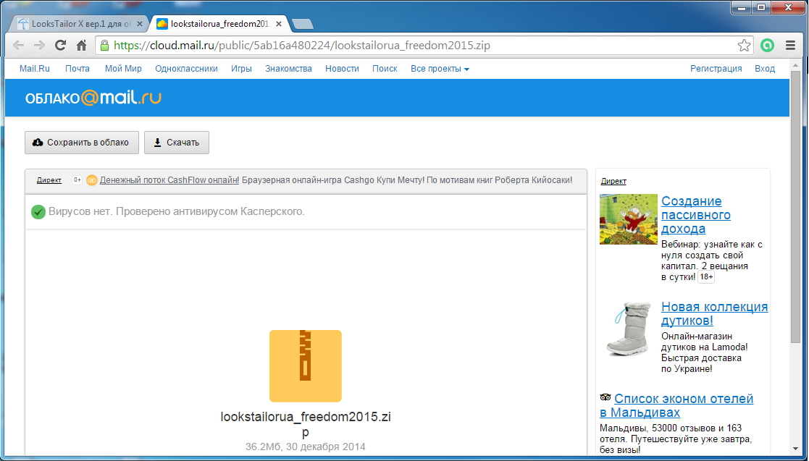Click the green virus check mark icon
Image resolution: width=809 pixels, height=461 pixels.
38,212
